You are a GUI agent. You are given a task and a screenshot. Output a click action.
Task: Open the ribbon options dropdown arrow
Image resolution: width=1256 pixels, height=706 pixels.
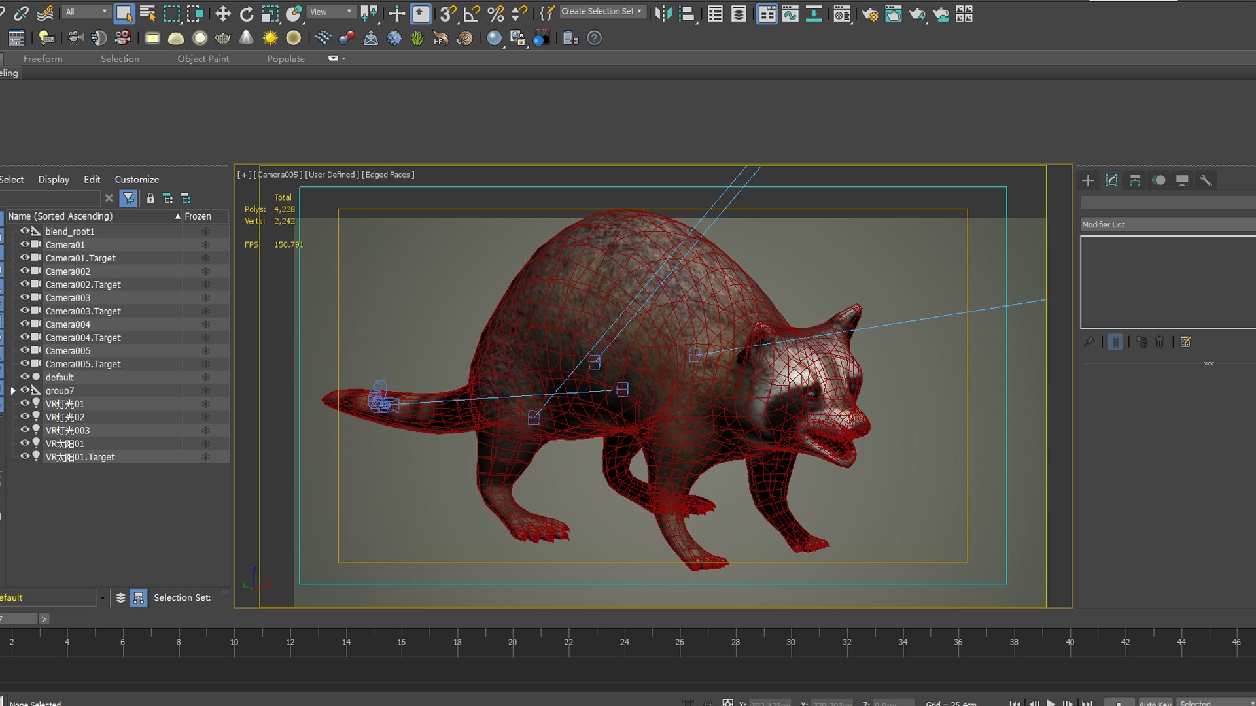(344, 58)
